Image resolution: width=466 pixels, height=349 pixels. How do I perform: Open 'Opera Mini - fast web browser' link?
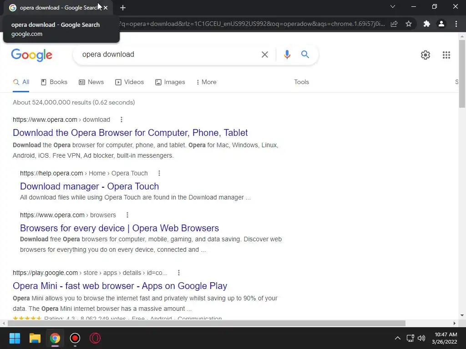[120, 286]
